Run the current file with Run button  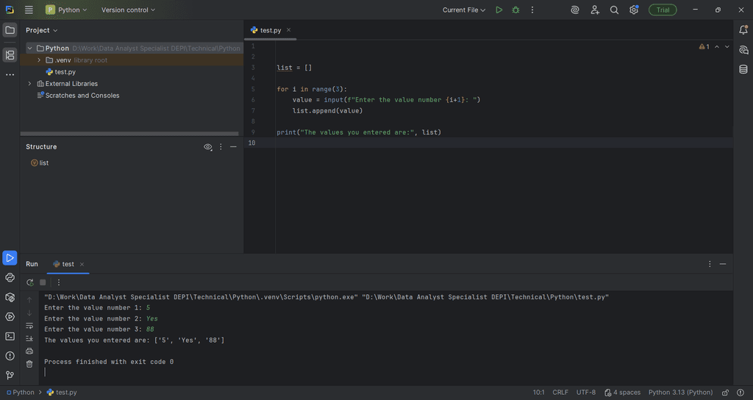(499, 10)
